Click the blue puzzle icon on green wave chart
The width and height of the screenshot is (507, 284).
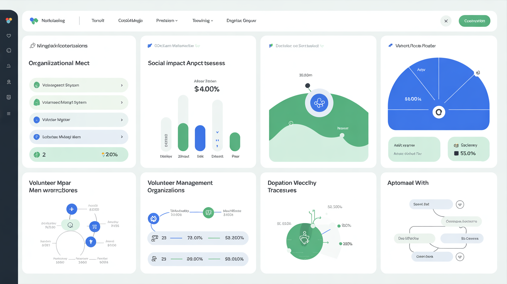coord(319,103)
